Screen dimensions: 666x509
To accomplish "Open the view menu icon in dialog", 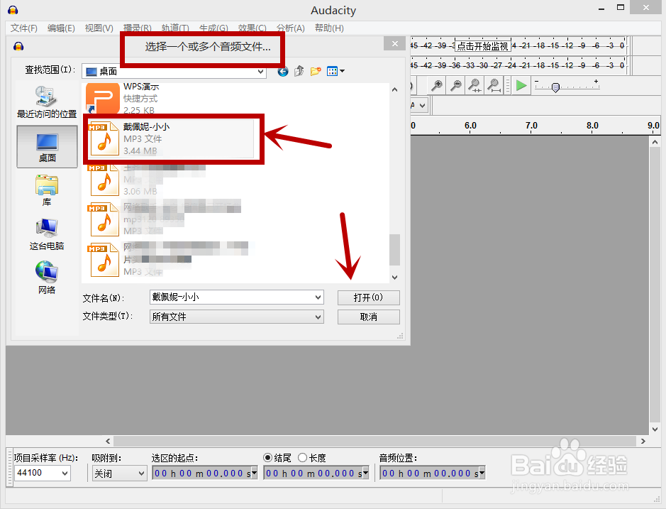I will click(x=335, y=71).
